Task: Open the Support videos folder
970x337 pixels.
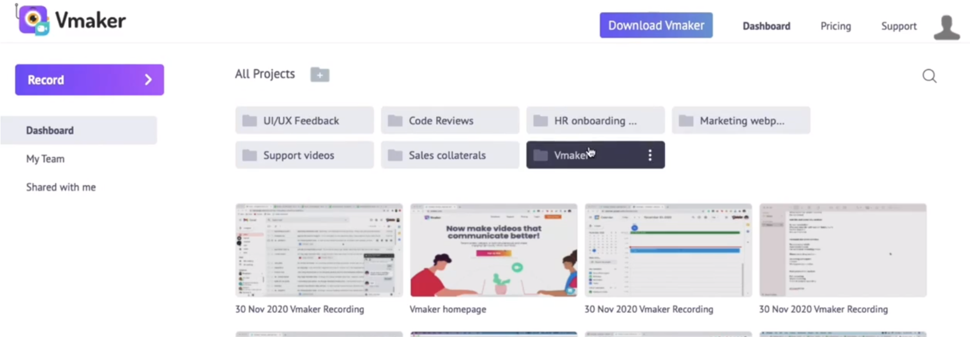Action: coord(304,155)
